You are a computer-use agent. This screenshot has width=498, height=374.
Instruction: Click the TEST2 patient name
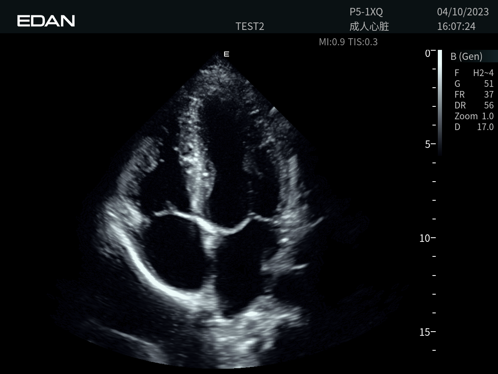pos(250,27)
